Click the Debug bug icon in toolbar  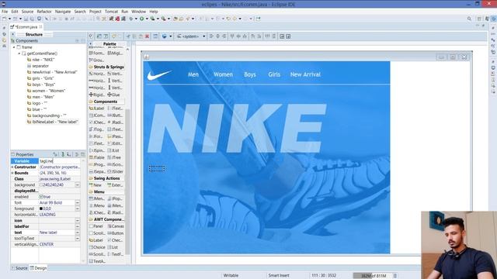click(x=131, y=19)
